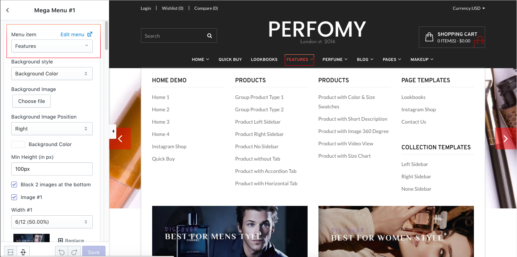Click the back arrow beside Mega Menu #1
The image size is (517, 257).
point(8,10)
